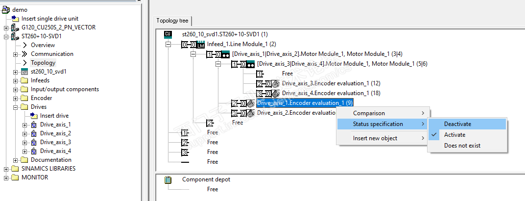
Task: Click the ST260+10-SVD1 drive unit icon
Action: tap(15, 36)
